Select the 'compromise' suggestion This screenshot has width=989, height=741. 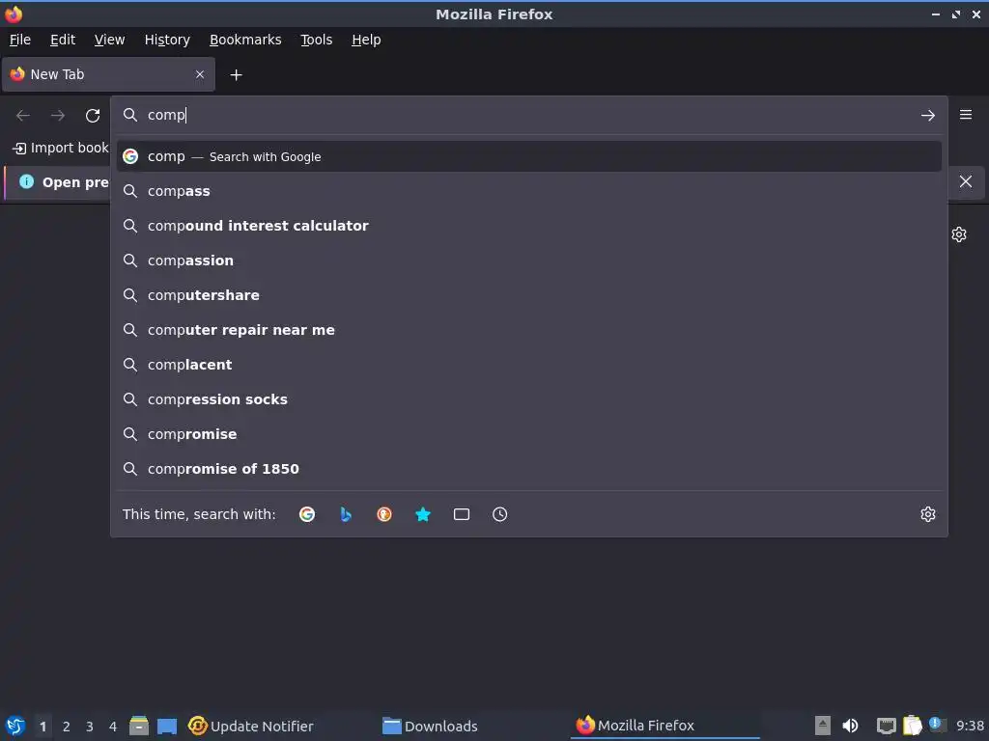point(528,434)
